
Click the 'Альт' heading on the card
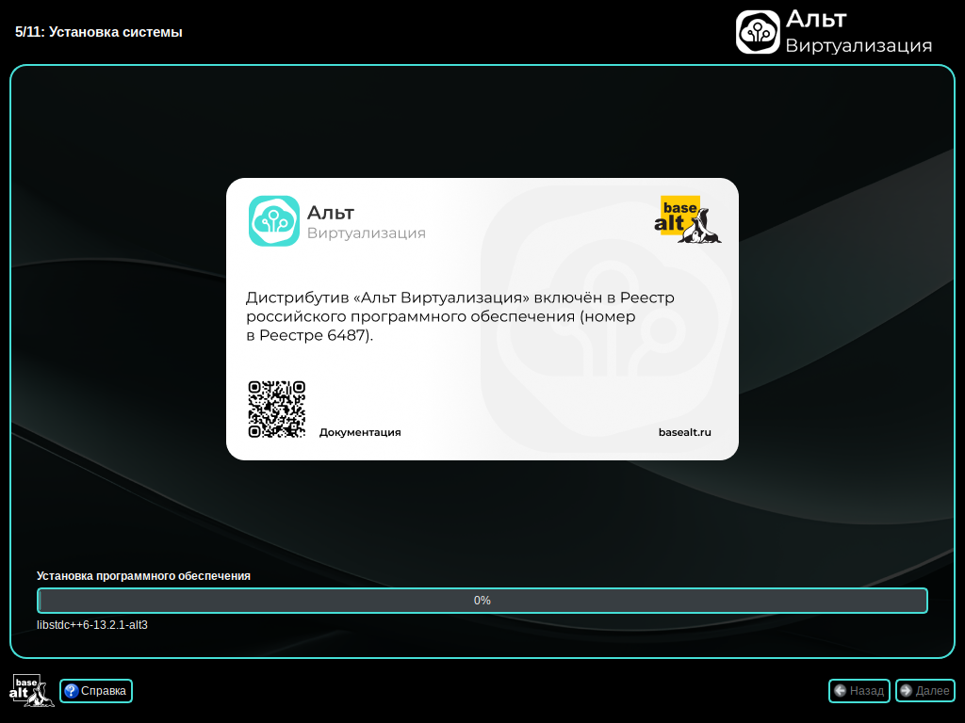(x=331, y=212)
